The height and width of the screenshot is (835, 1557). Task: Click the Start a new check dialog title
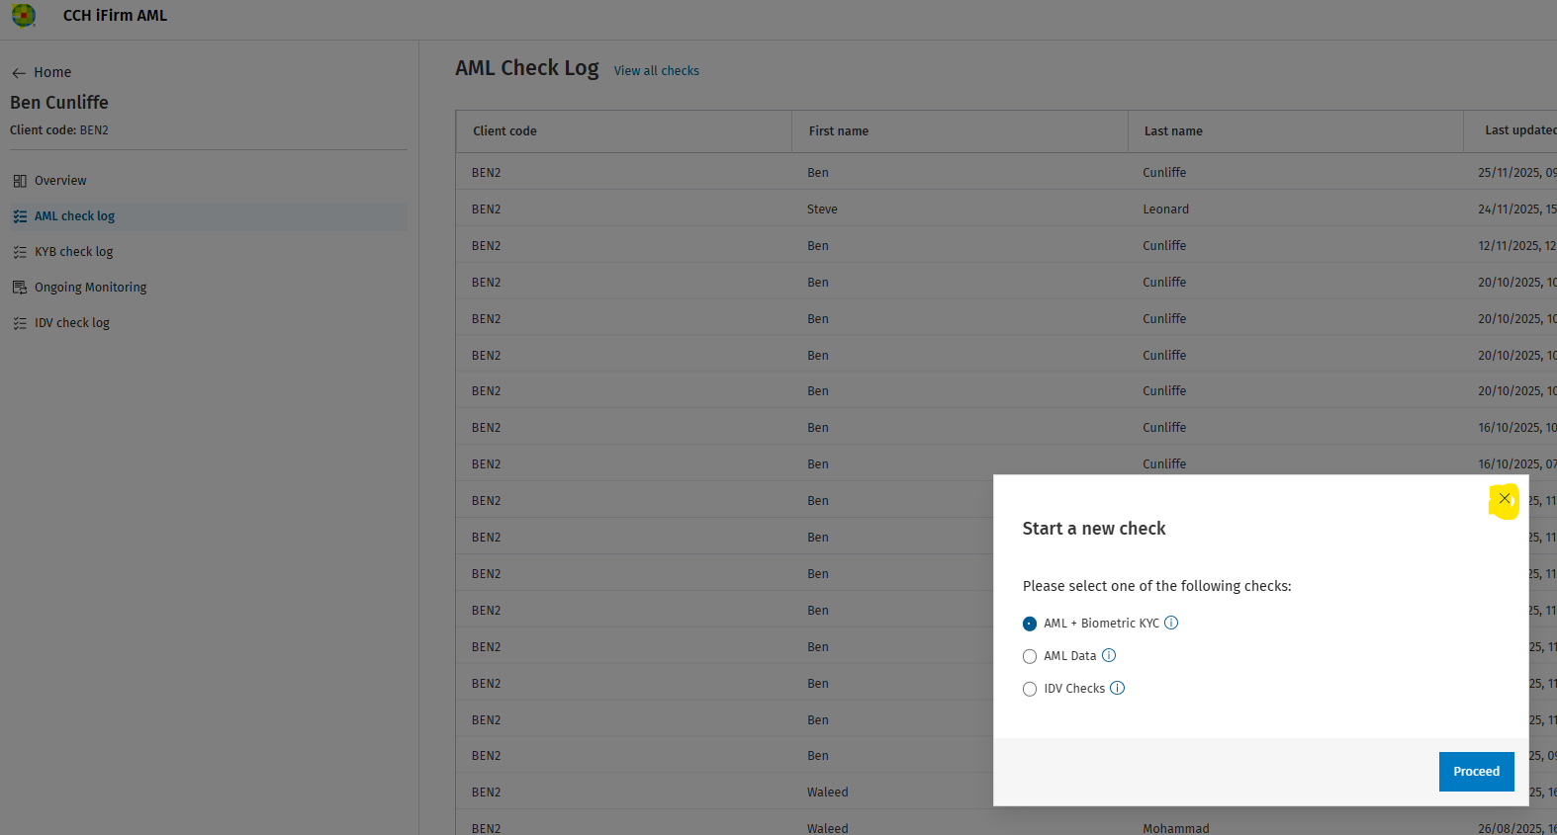[x=1094, y=529]
